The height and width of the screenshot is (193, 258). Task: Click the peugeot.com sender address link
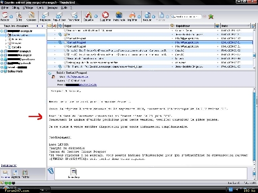pyautogui.click(x=78, y=77)
